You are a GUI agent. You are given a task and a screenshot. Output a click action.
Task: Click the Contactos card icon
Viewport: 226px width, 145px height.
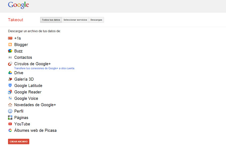(x=10, y=57)
